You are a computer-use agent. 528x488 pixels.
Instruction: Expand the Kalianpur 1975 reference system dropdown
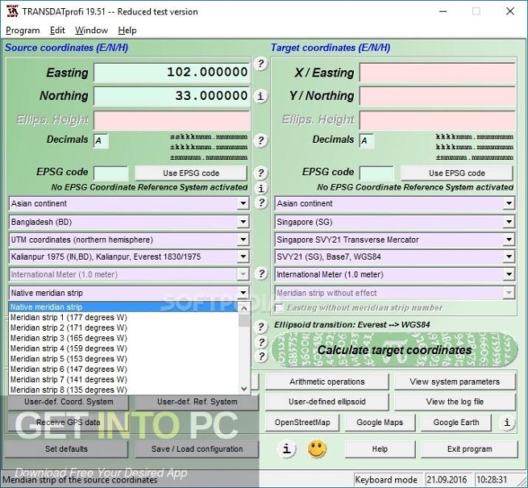click(242, 257)
